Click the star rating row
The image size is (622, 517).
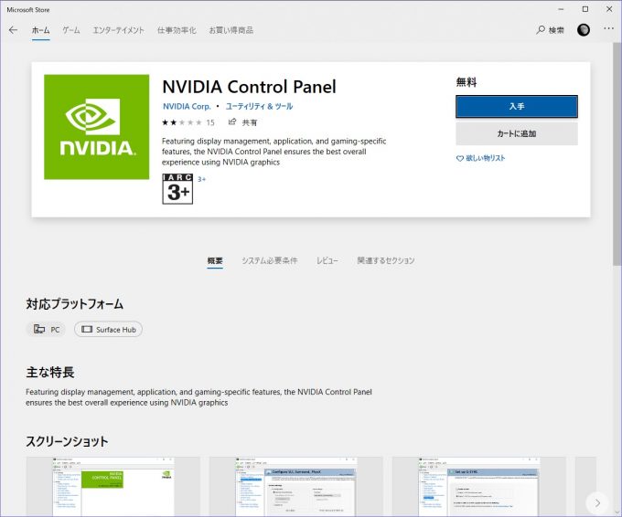point(182,122)
